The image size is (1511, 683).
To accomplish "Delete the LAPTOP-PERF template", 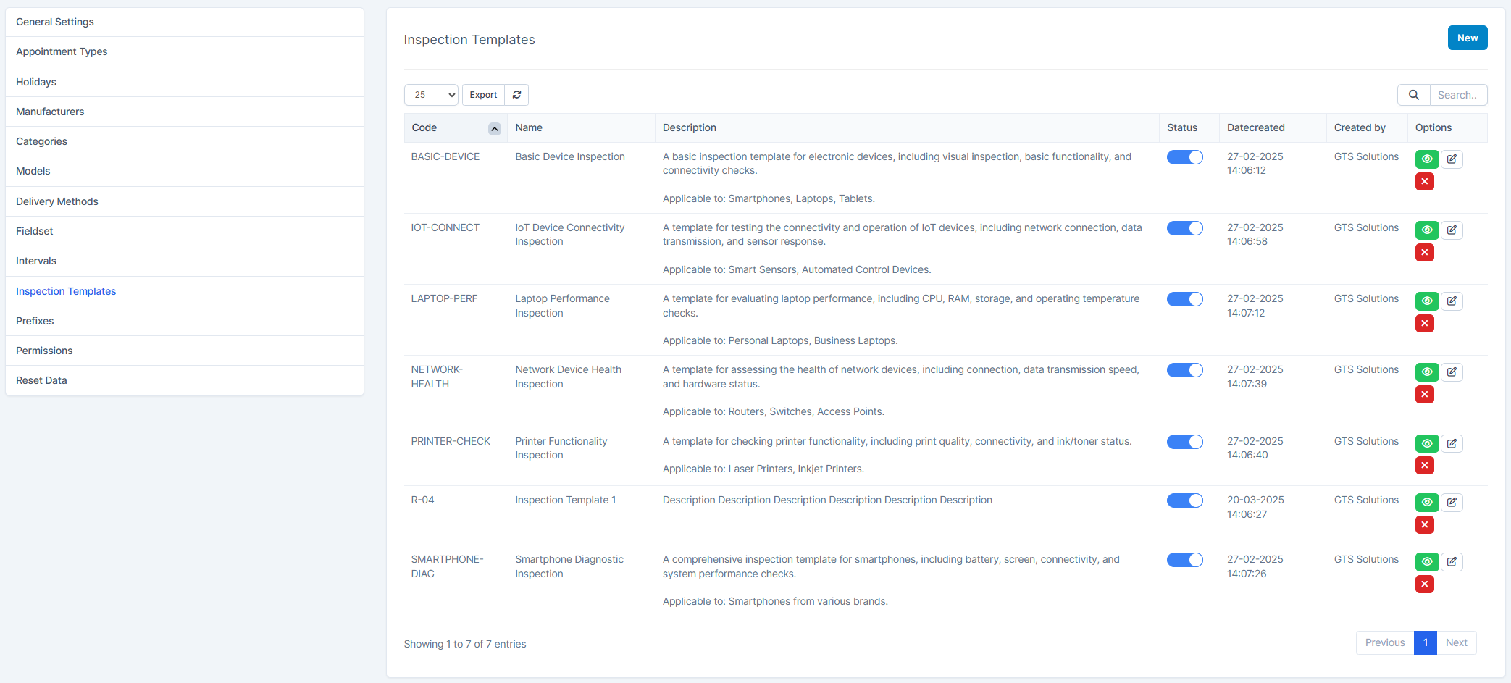I will pos(1424,324).
